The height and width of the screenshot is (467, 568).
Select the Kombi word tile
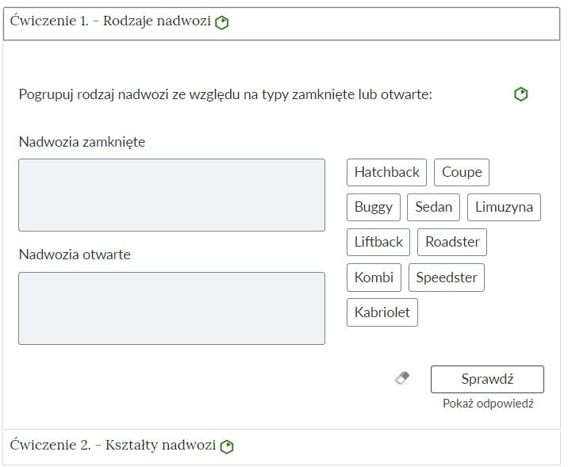[x=374, y=278]
